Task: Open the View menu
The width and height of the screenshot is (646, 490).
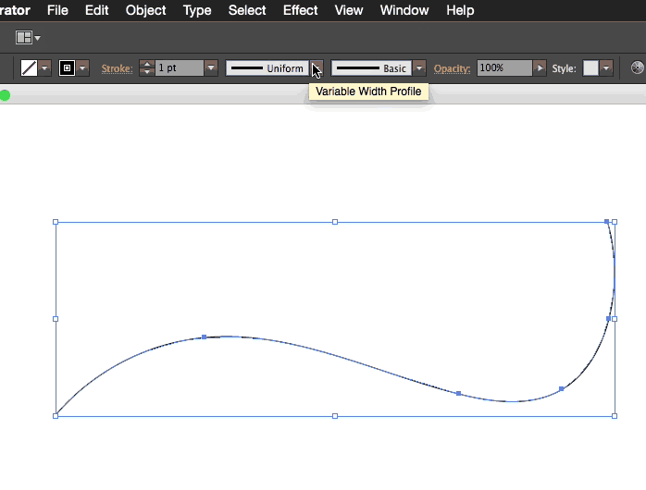Action: tap(349, 10)
